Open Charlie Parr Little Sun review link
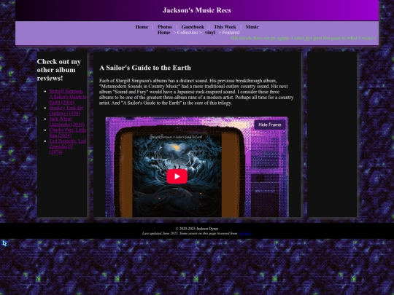The height and width of the screenshot is (295, 394). (68, 133)
